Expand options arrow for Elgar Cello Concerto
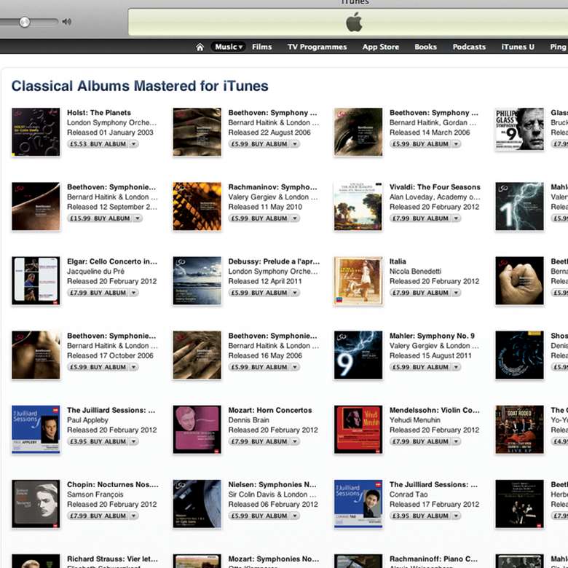The height and width of the screenshot is (568, 568). click(x=134, y=293)
